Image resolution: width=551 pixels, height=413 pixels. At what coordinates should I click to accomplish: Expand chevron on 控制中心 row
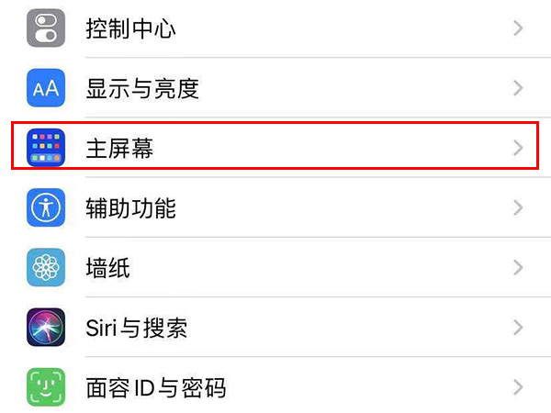click(x=518, y=28)
